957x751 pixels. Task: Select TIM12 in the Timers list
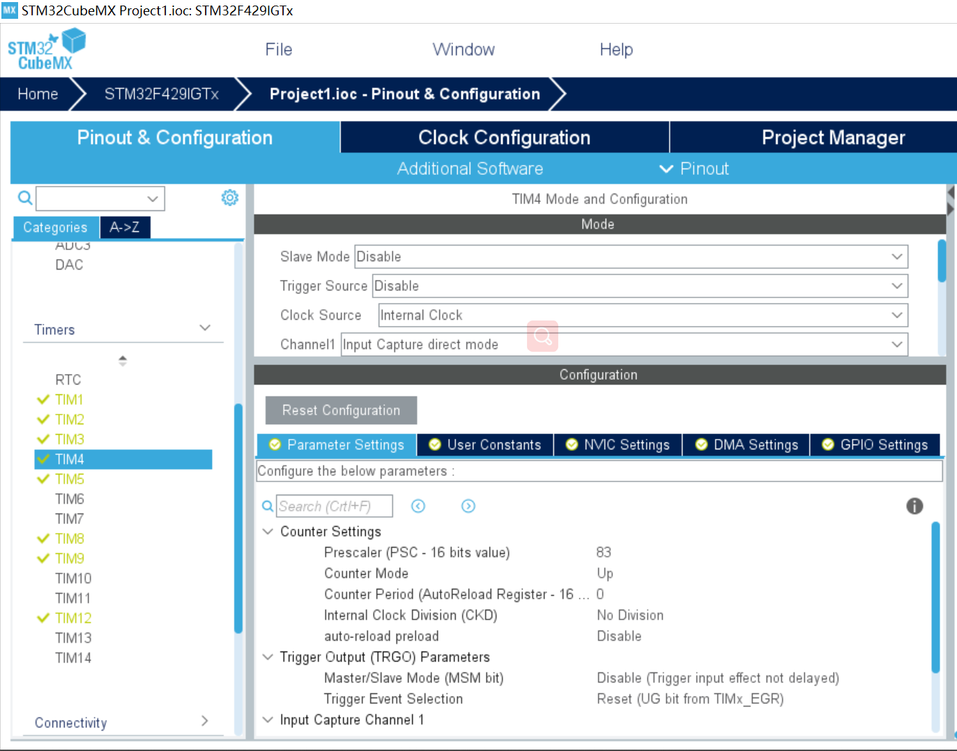pyautogui.click(x=73, y=618)
